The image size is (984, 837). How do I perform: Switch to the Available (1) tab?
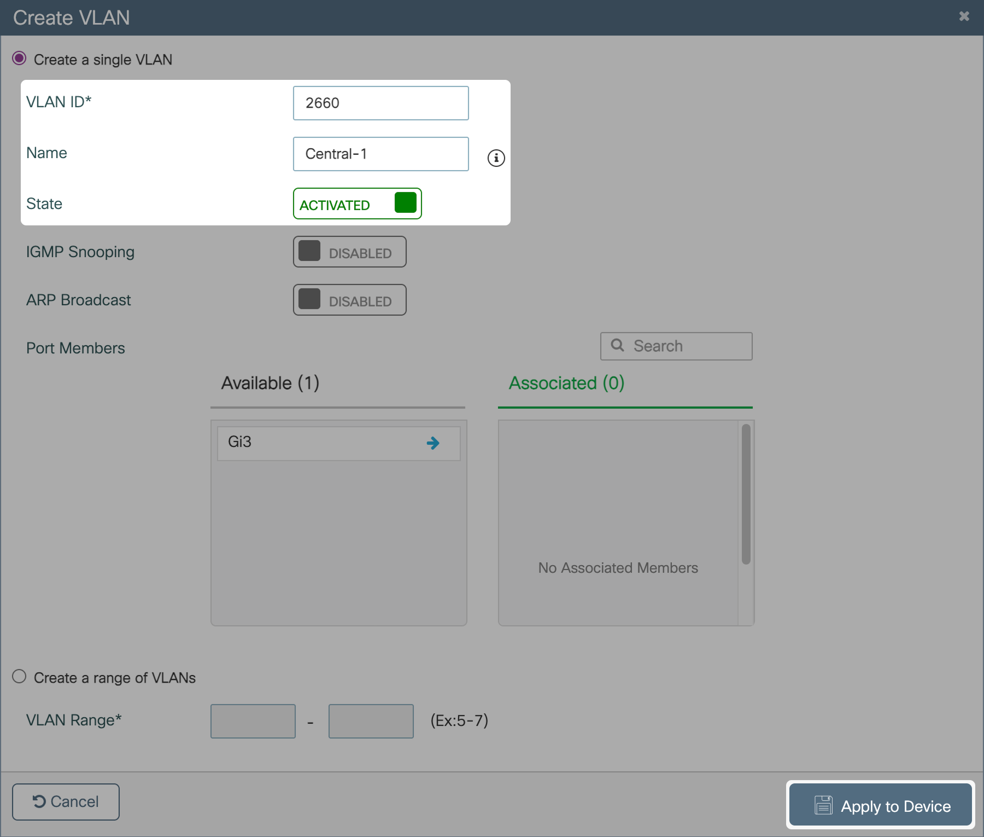click(x=270, y=383)
